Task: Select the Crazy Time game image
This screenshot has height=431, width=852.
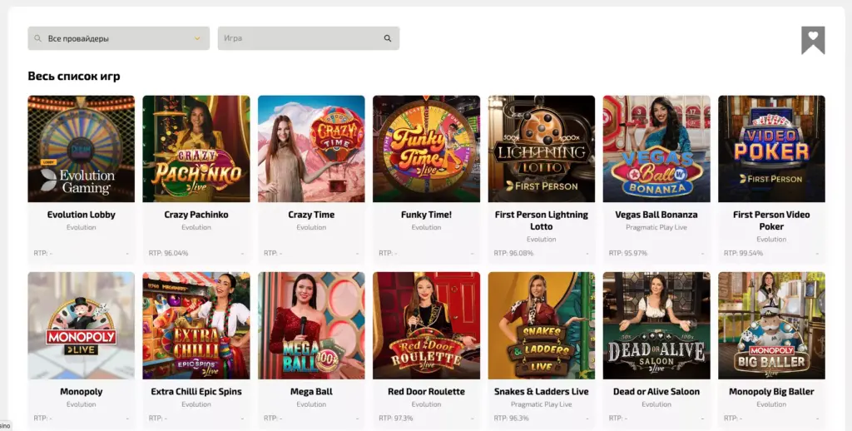Action: point(311,149)
